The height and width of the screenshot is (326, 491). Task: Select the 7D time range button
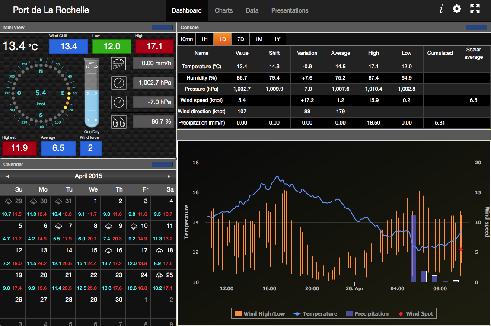241,39
